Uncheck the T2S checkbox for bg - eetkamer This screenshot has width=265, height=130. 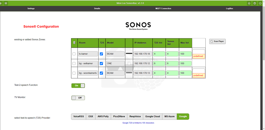(x=101, y=64)
